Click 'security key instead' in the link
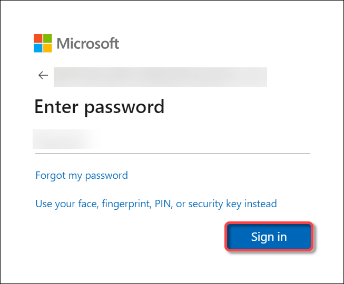Screen dimensions: 344x284 coord(232,204)
